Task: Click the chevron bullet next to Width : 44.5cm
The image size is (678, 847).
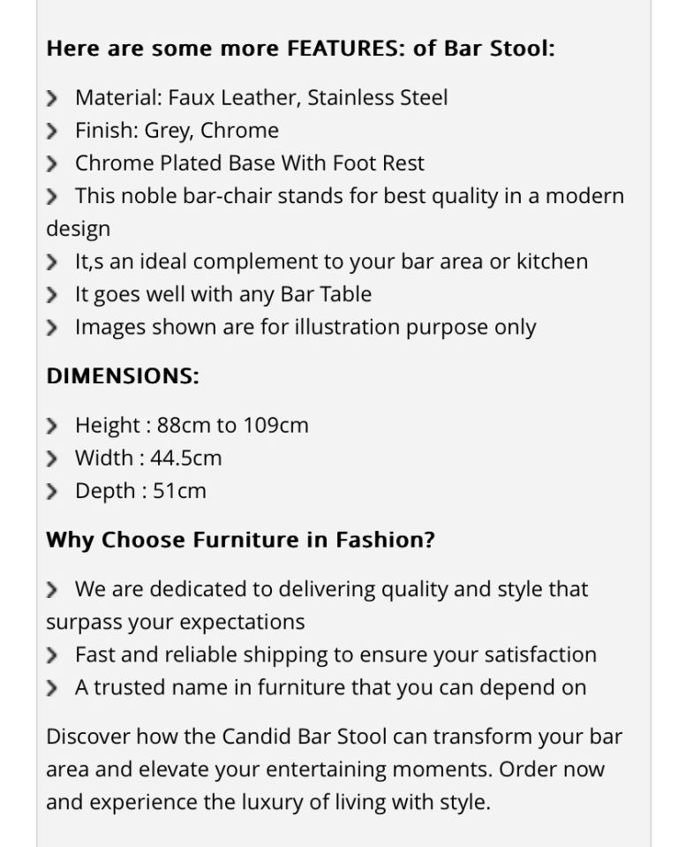Action: (51, 458)
